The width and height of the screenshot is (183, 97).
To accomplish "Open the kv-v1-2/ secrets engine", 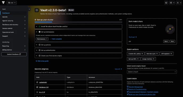I will point(42,92).
